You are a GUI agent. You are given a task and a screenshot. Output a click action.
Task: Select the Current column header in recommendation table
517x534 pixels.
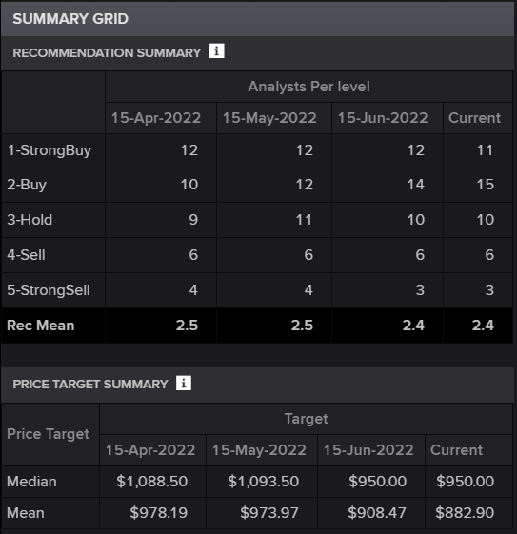click(474, 118)
